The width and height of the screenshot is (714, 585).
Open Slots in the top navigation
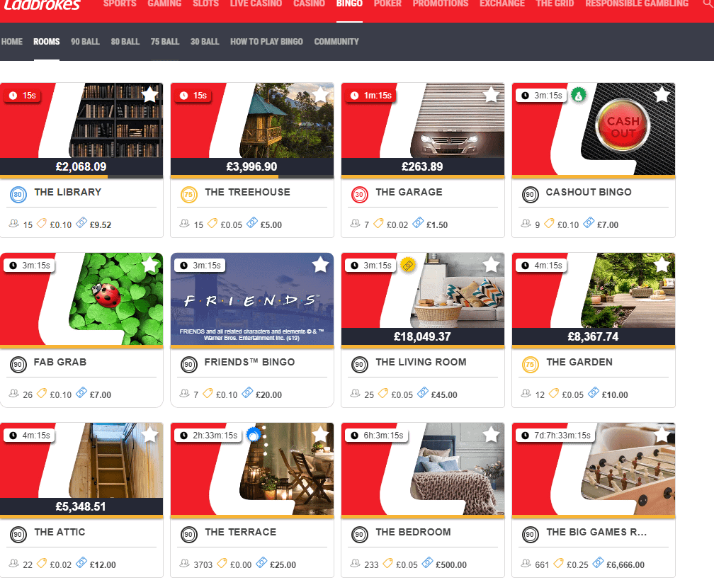206,4
